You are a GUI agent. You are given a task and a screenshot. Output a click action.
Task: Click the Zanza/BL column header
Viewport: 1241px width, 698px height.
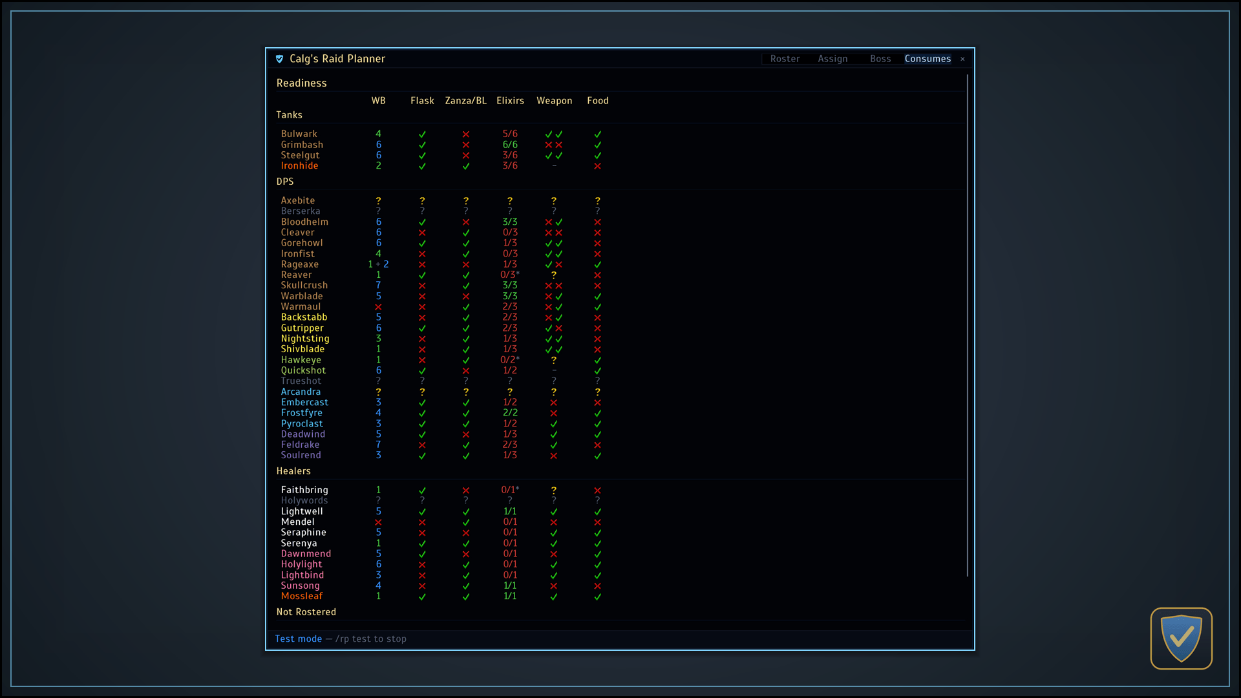coord(466,101)
